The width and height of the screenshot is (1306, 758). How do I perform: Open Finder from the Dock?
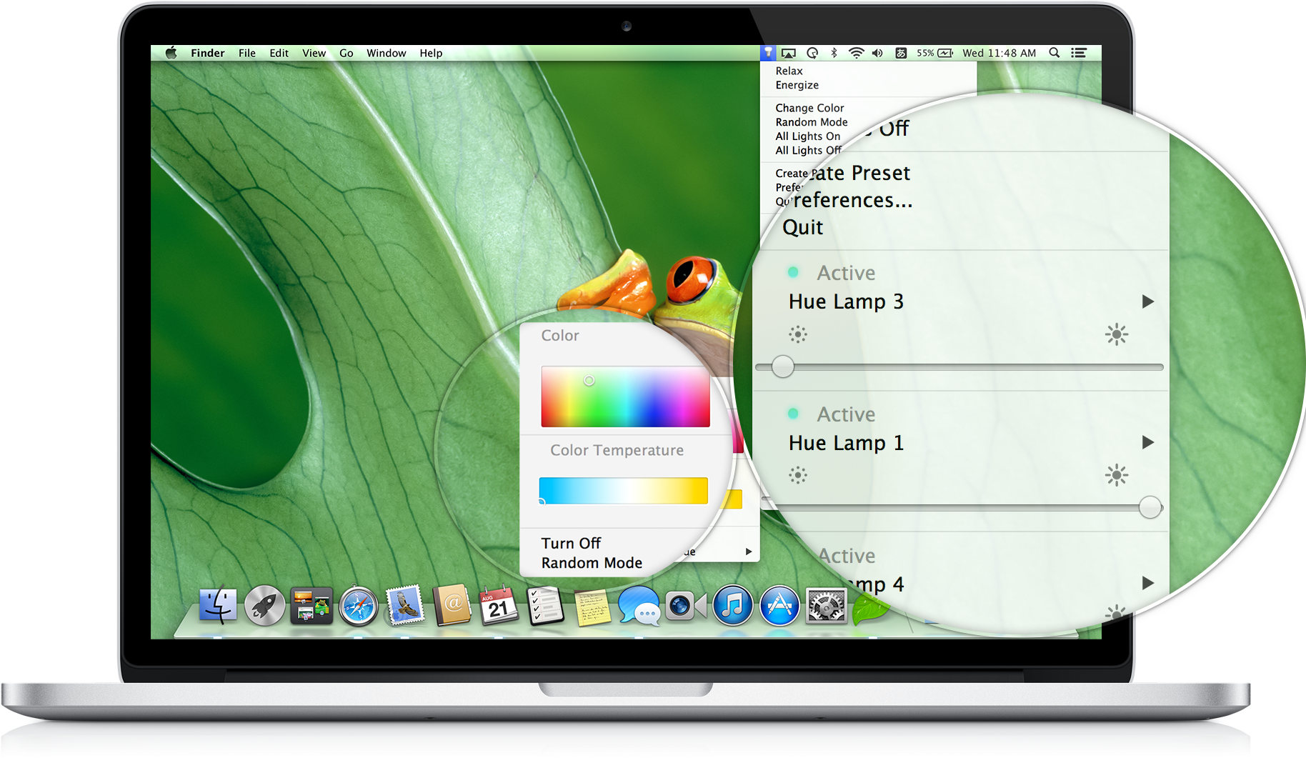click(x=218, y=605)
